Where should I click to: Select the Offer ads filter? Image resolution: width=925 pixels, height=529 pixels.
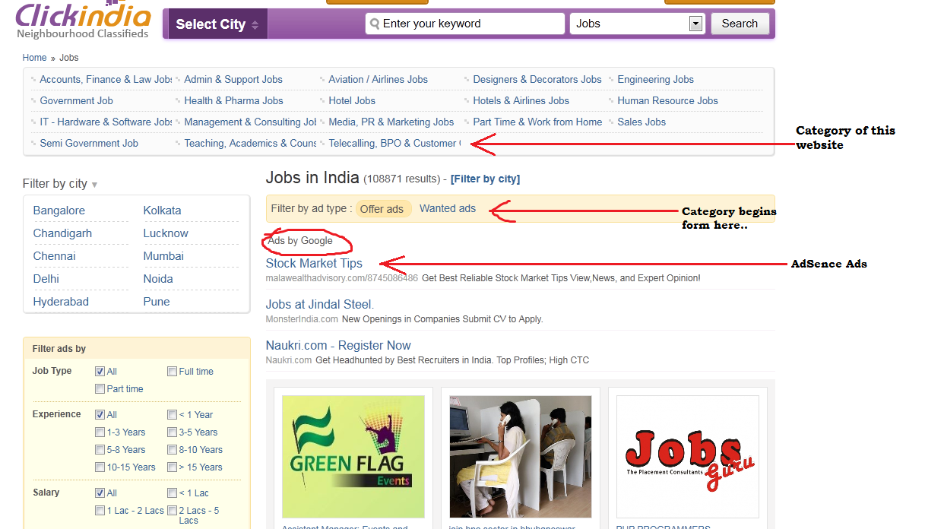(x=383, y=208)
